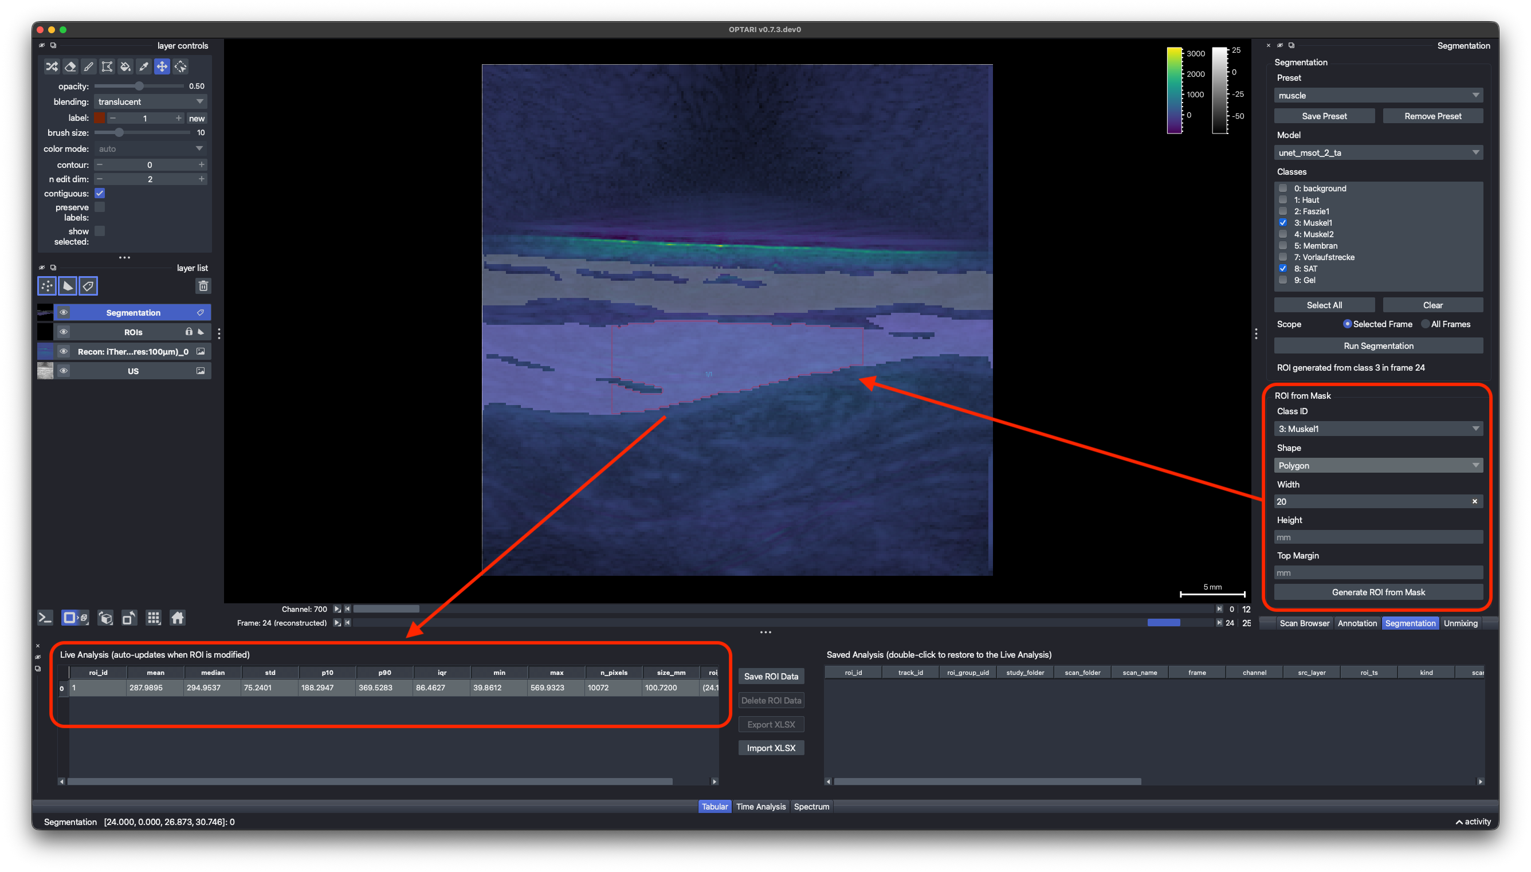
Task: Select the polygon draw tool
Action: pos(107,66)
